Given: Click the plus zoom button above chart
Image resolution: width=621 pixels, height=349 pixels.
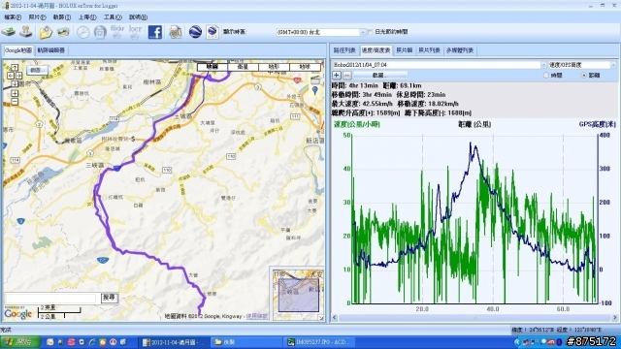Looking at the screenshot, I should pos(337,76).
